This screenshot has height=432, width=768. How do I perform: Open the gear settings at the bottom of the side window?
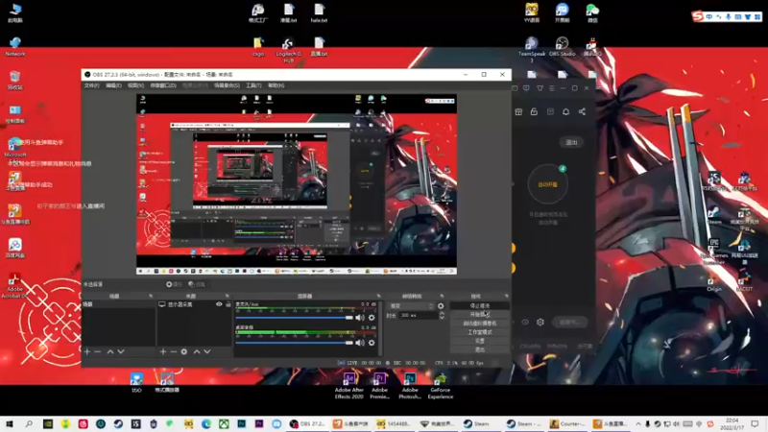[540, 322]
